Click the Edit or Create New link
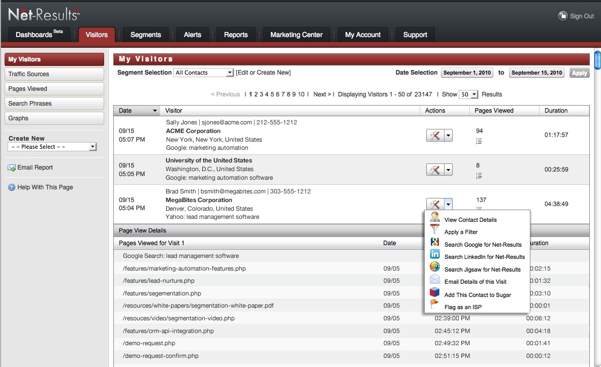Image resolution: width=601 pixels, height=367 pixels. point(263,73)
